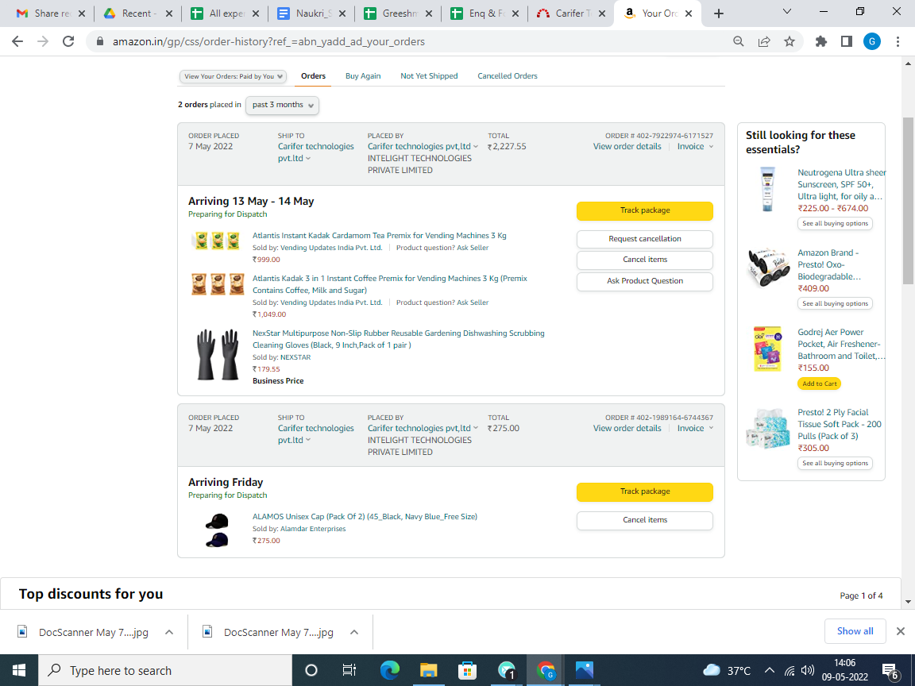Screen dimensions: 915x686
Task: Open Atlantis Cardamom Tea Premix product link
Action: click(380, 236)
